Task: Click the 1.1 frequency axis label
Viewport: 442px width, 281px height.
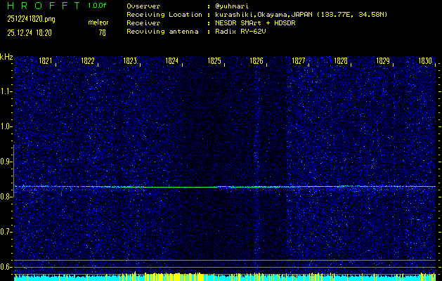Action: 6,91
